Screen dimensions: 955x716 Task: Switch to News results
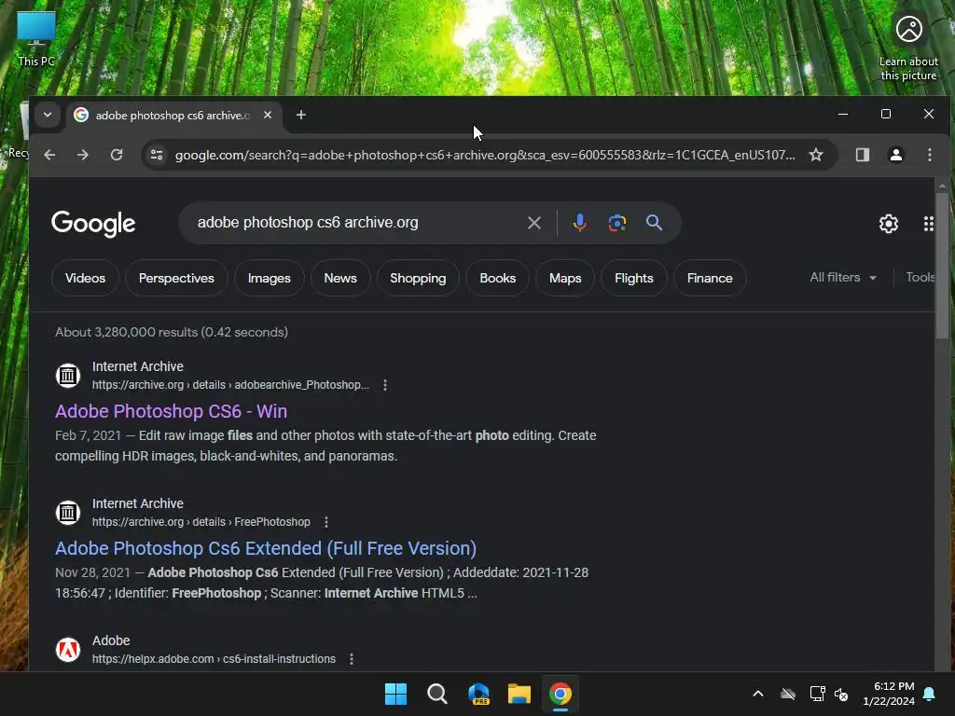pyautogui.click(x=340, y=278)
